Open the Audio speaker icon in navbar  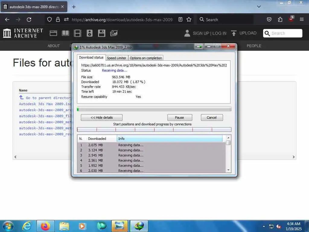89,33
